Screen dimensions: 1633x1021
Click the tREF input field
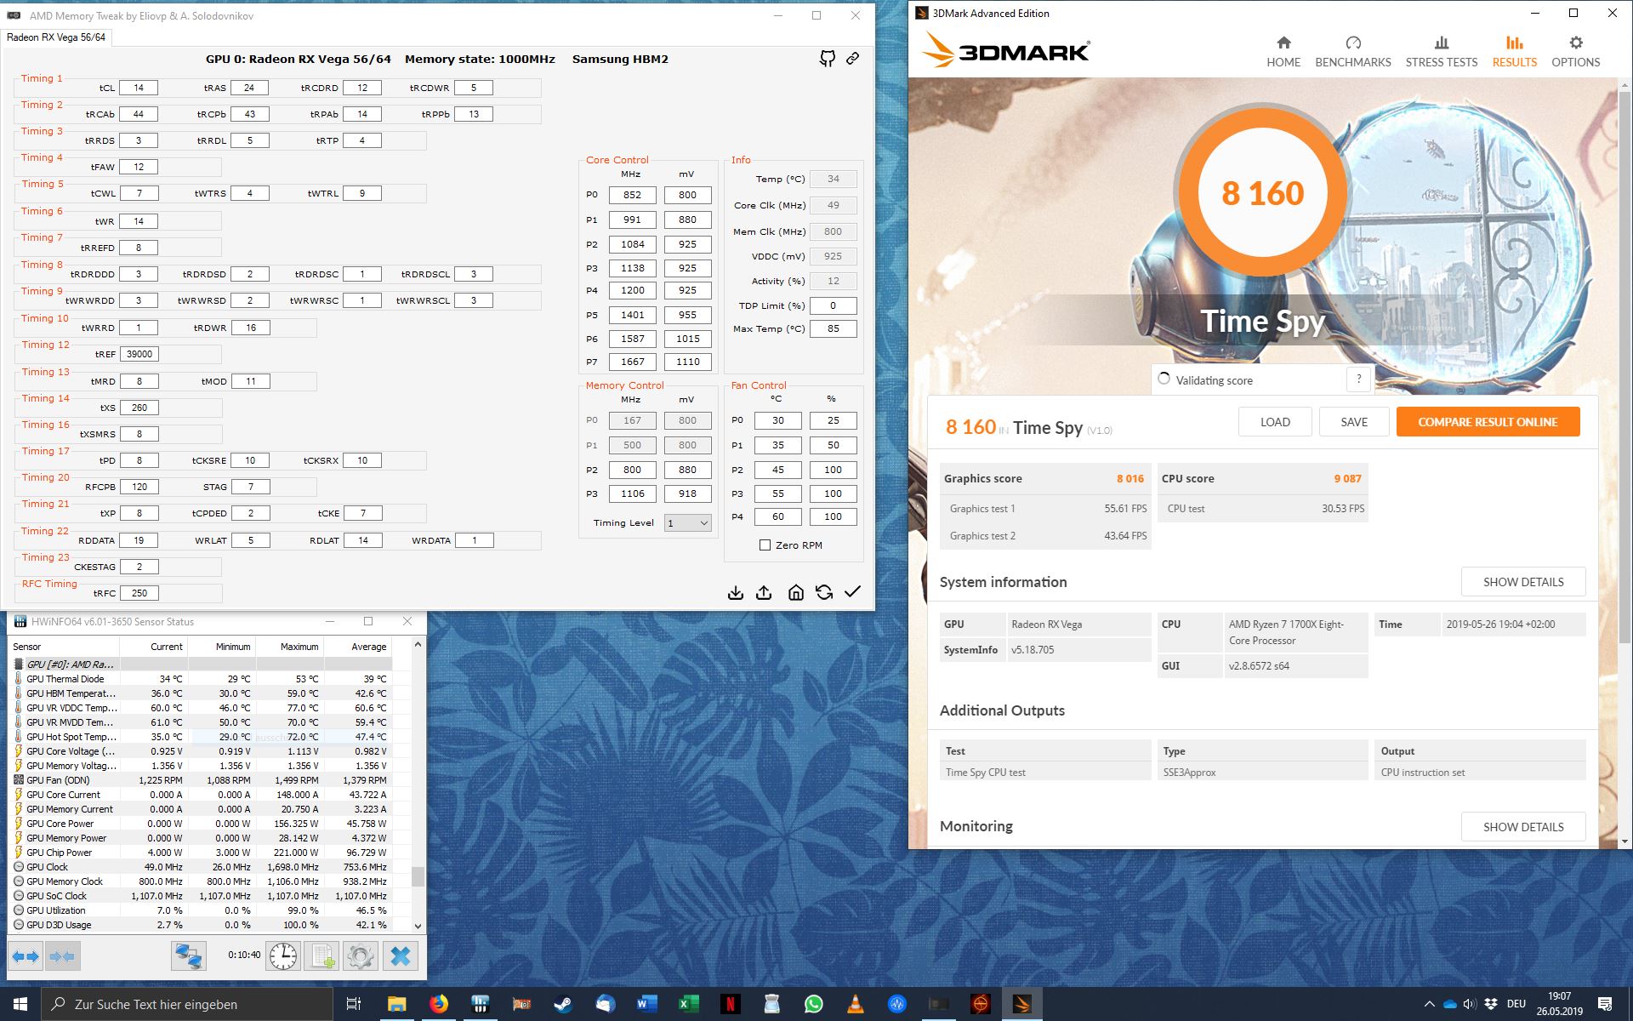[139, 354]
